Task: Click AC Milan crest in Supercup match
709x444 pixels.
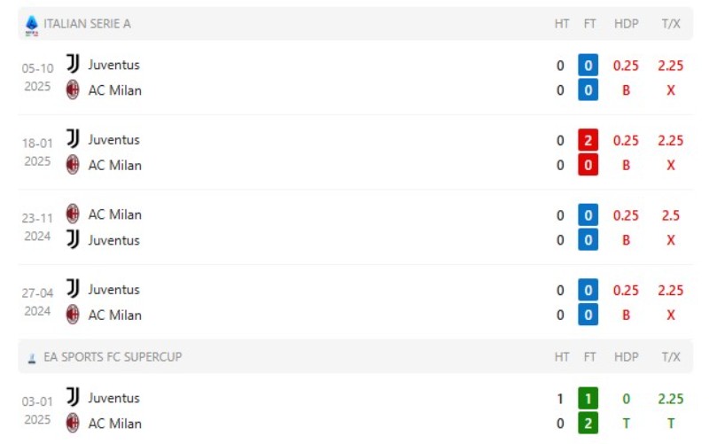Action: [x=73, y=423]
